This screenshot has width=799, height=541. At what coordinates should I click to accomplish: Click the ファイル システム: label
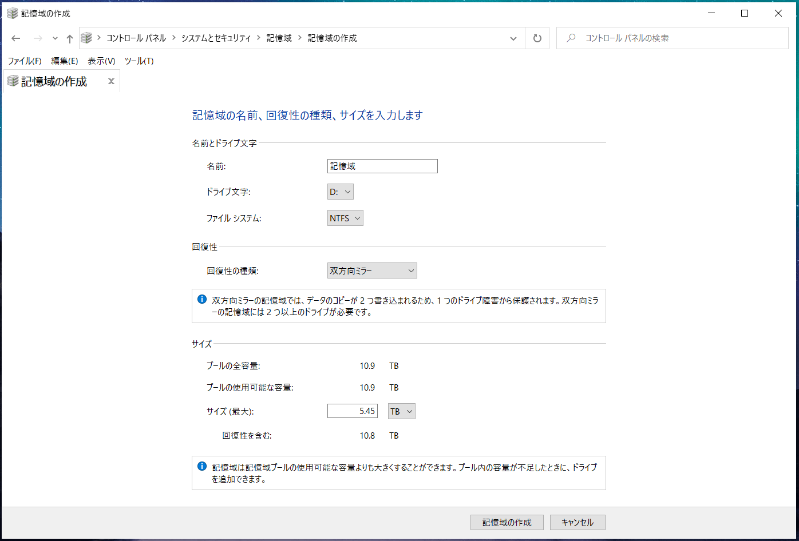234,218
